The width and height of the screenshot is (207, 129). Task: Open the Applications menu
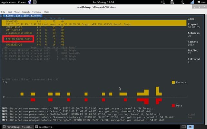tap(9, 2)
